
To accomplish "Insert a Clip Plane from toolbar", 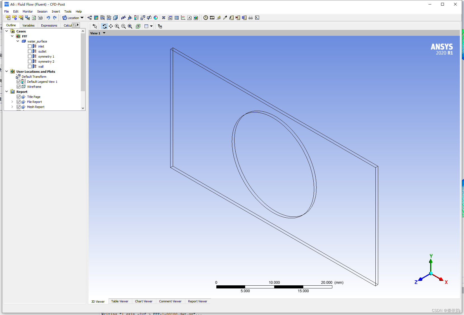I will coord(149,18).
